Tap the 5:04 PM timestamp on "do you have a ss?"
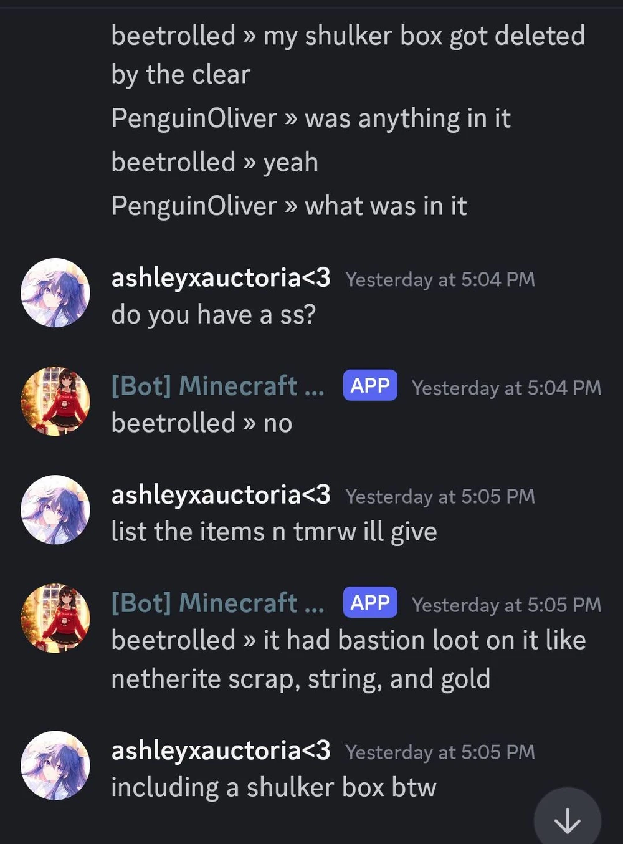Screen dimensions: 623x844 click(x=440, y=279)
